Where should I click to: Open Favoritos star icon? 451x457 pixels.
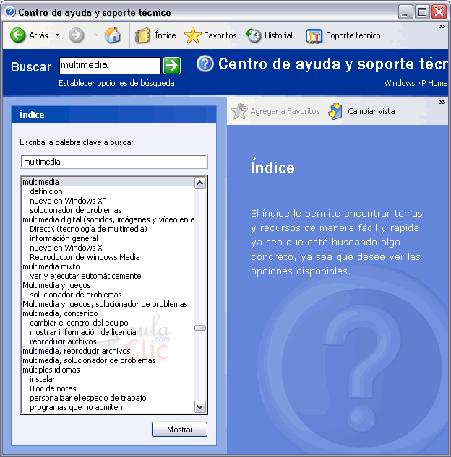[x=192, y=35]
